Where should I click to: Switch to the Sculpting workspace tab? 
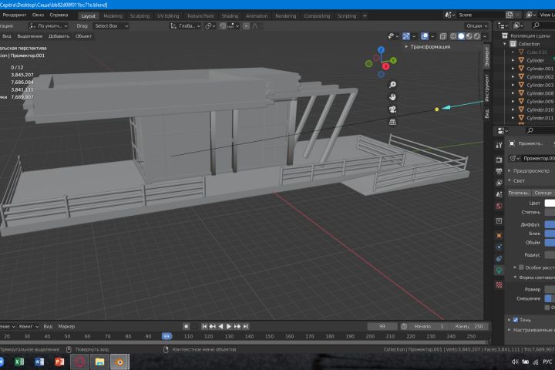(x=140, y=15)
